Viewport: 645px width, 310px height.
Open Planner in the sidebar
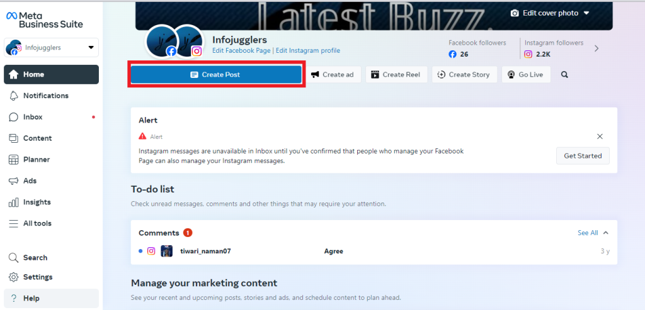click(52, 160)
